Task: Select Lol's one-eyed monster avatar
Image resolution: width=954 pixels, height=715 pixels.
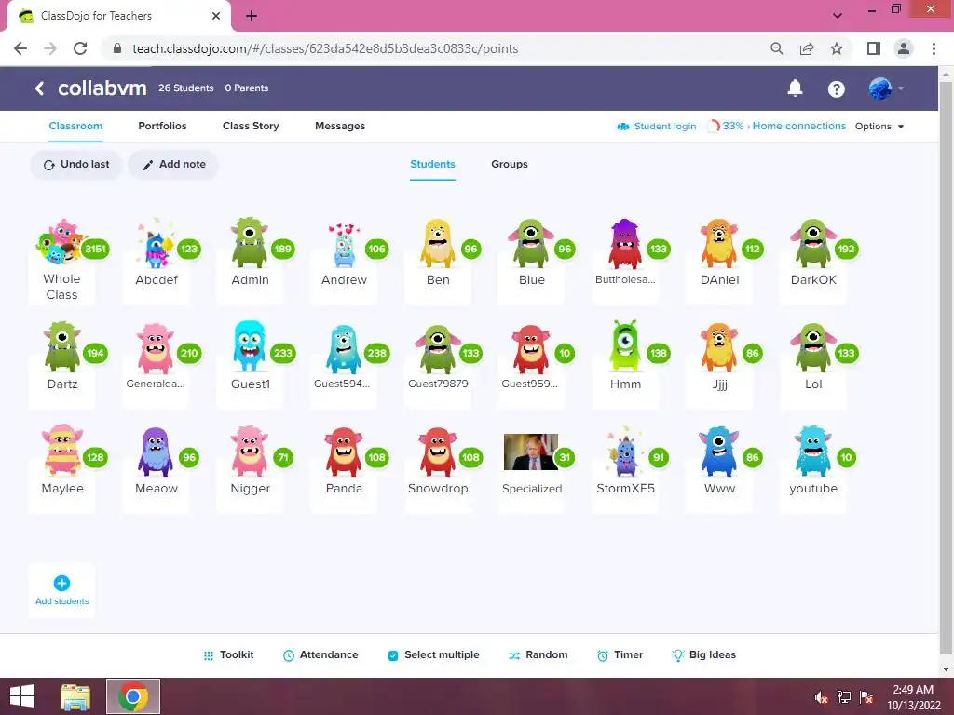Action: (x=813, y=347)
